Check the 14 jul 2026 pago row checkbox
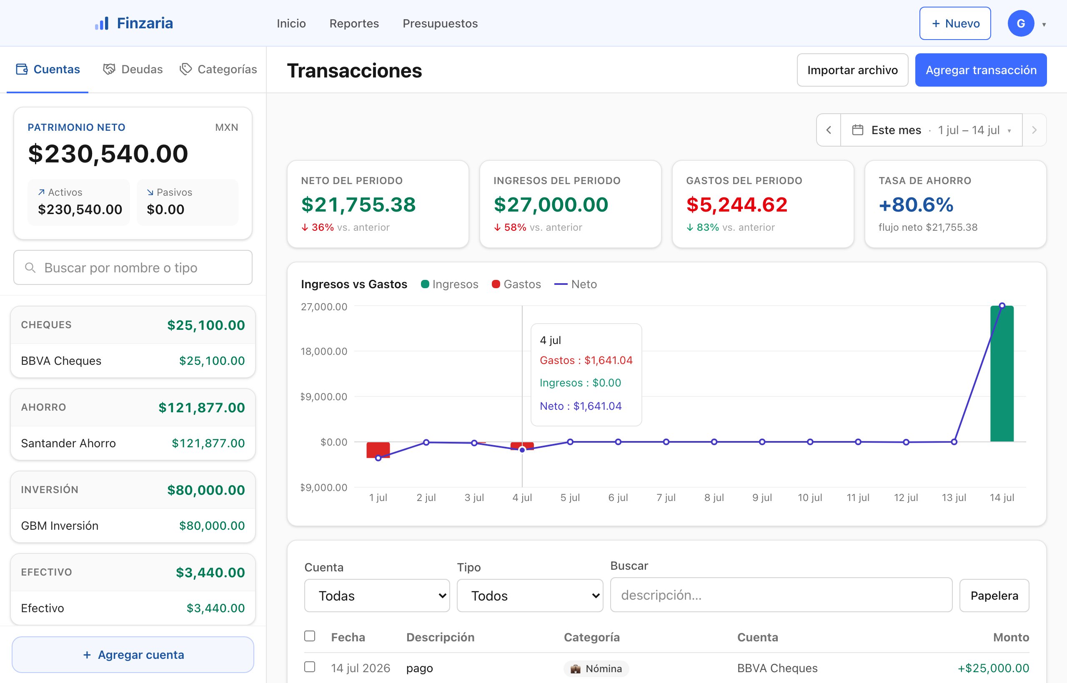This screenshot has height=683, width=1067. 310,667
